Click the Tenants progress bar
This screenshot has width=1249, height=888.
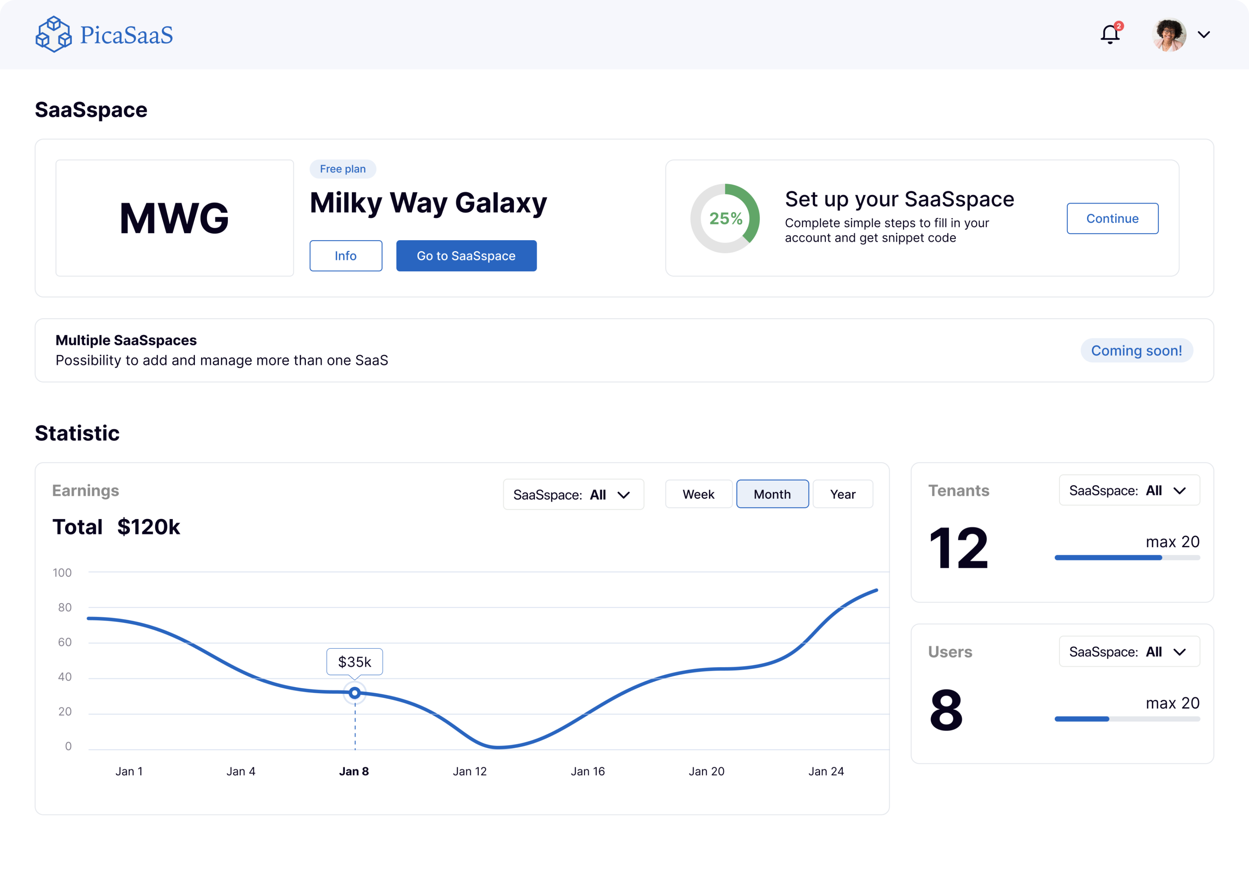pos(1126,557)
